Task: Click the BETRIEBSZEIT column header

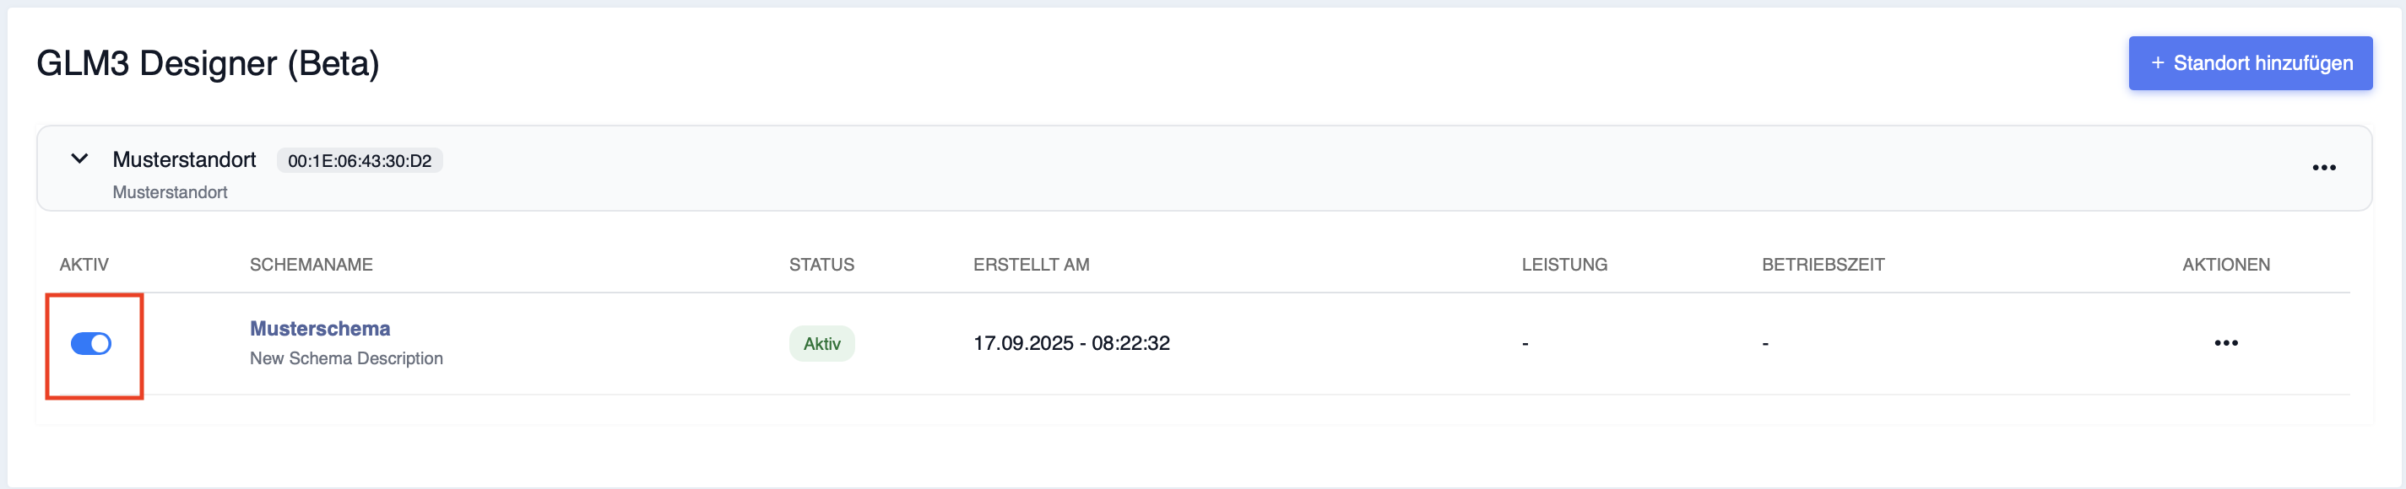Action: [x=1823, y=265]
